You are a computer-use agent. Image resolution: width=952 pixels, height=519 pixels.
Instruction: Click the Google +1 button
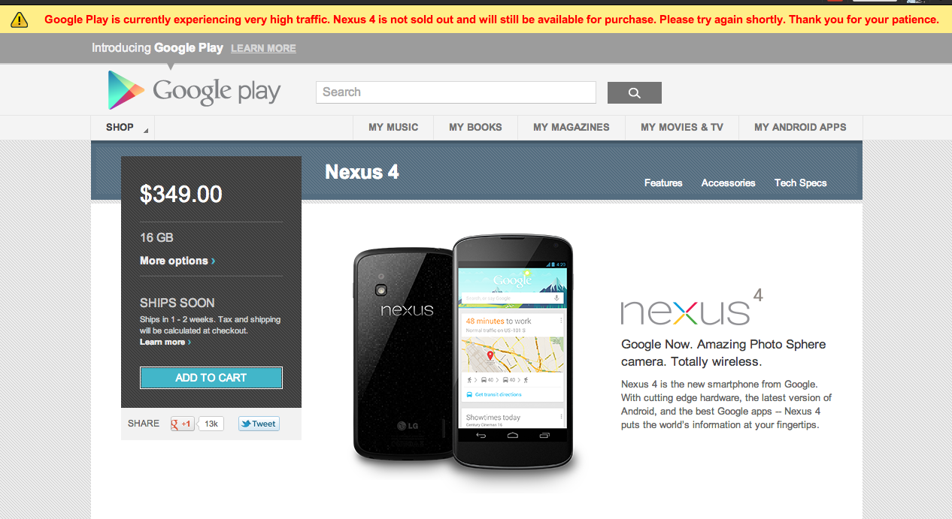click(183, 424)
